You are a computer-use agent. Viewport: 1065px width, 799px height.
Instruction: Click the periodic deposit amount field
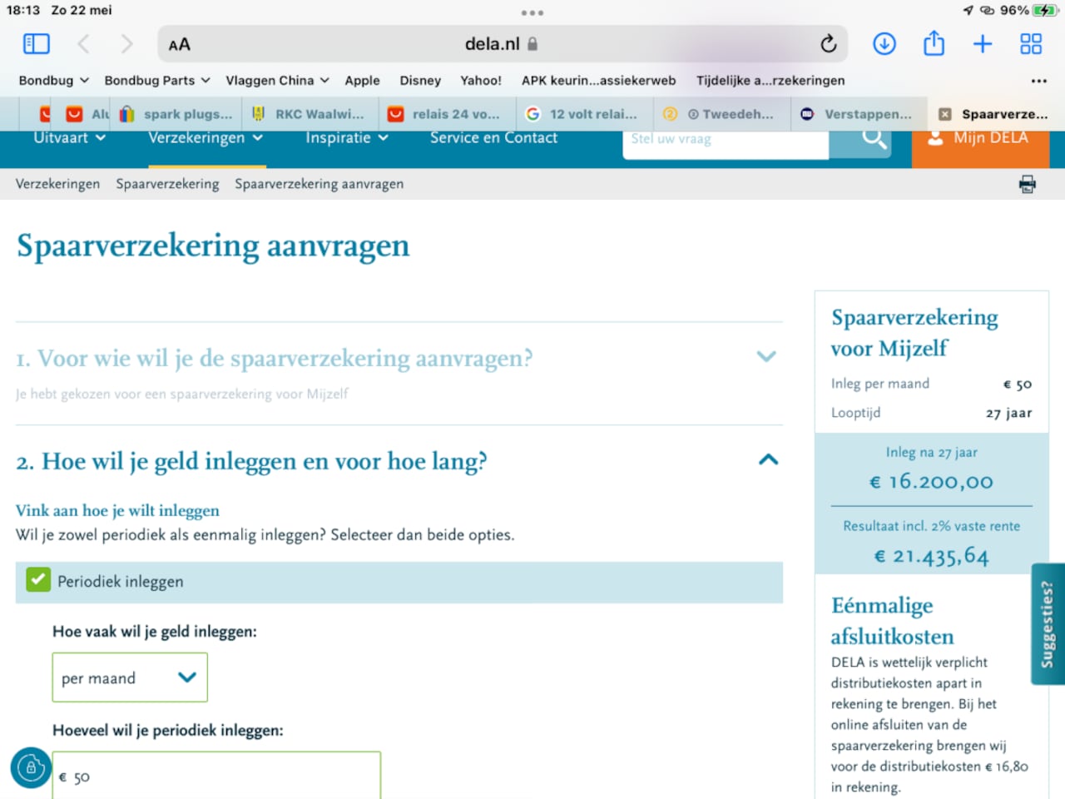(216, 777)
